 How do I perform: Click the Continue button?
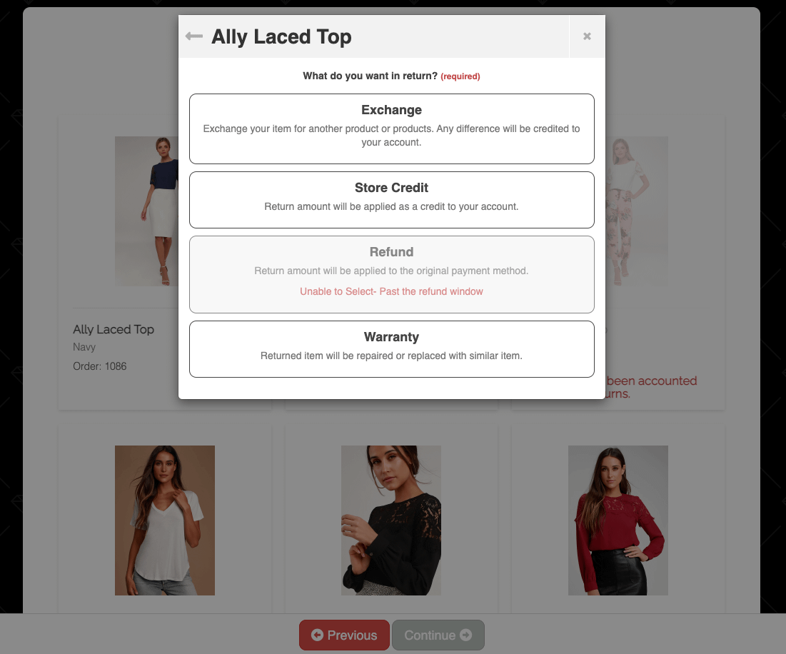click(x=438, y=635)
